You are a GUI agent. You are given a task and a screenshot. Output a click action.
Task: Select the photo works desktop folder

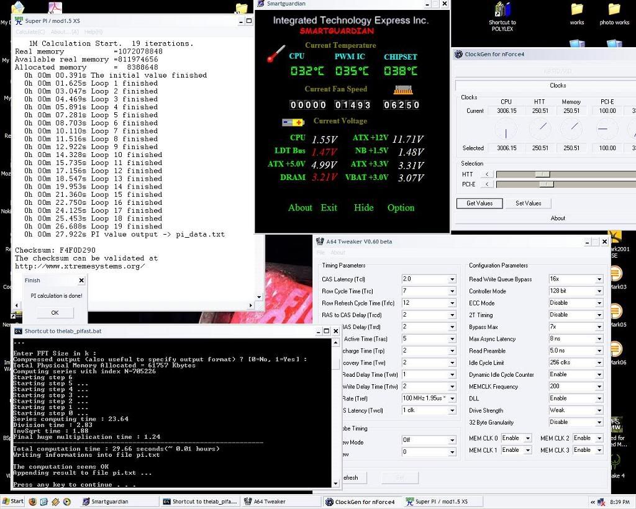pyautogui.click(x=614, y=14)
